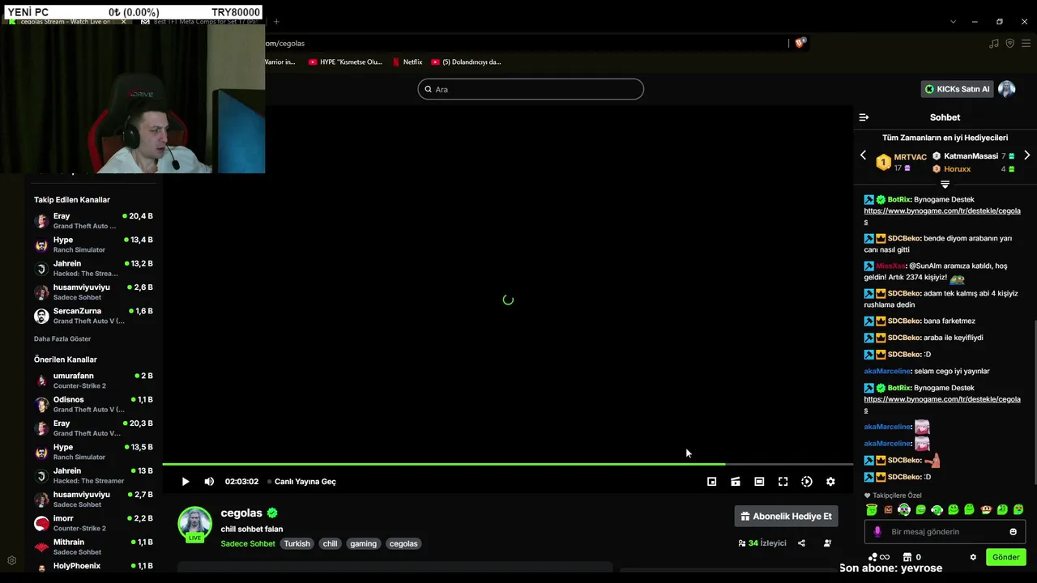The image size is (1037, 583).
Task: Collapse the chat panel icon
Action: pyautogui.click(x=864, y=117)
